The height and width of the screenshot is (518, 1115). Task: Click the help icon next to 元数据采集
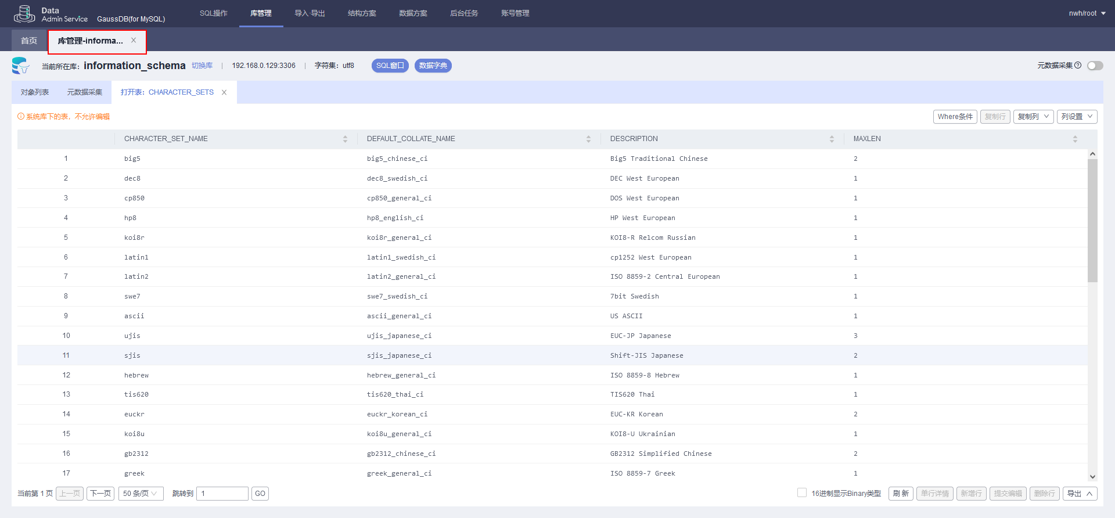click(x=1078, y=66)
